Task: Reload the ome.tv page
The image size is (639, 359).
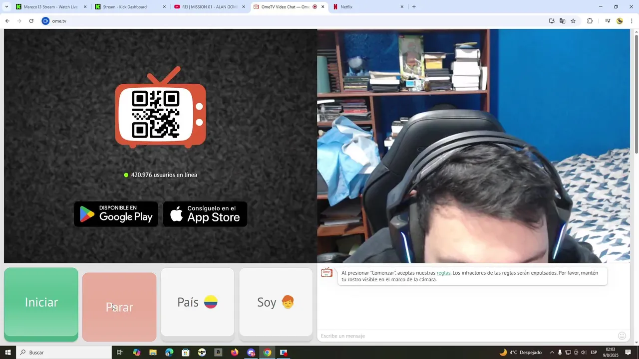Action: pyautogui.click(x=31, y=21)
